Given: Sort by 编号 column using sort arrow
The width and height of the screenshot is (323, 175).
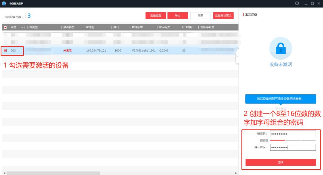Looking at the screenshot, I should 22,27.
